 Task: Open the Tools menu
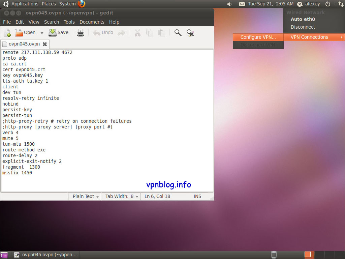[69, 22]
